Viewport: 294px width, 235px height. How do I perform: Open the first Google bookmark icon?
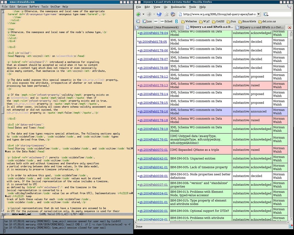coord(138,21)
